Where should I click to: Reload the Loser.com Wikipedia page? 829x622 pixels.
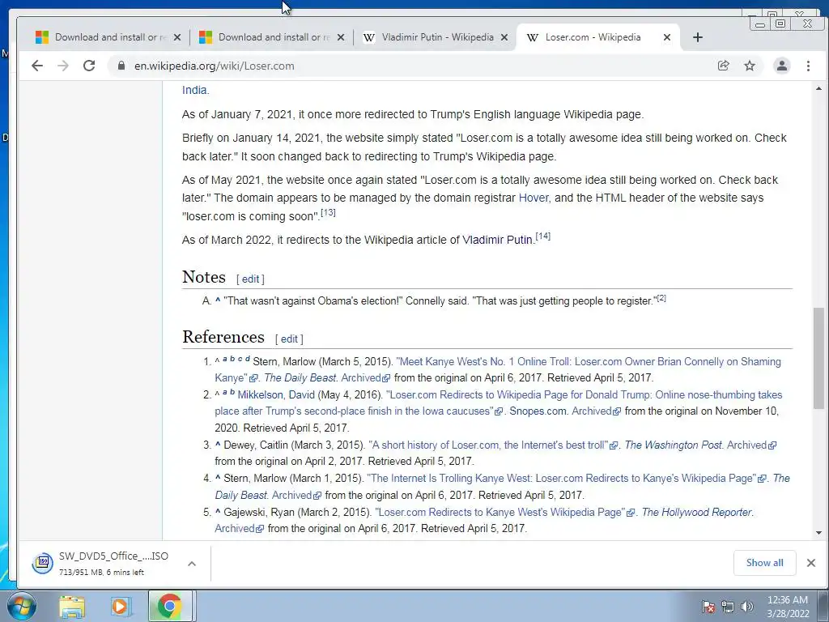pos(89,66)
